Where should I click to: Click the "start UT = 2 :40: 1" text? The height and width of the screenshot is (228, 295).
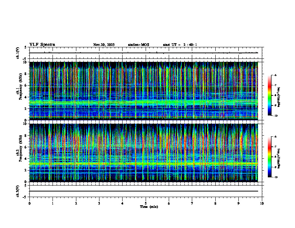[x=180, y=45]
